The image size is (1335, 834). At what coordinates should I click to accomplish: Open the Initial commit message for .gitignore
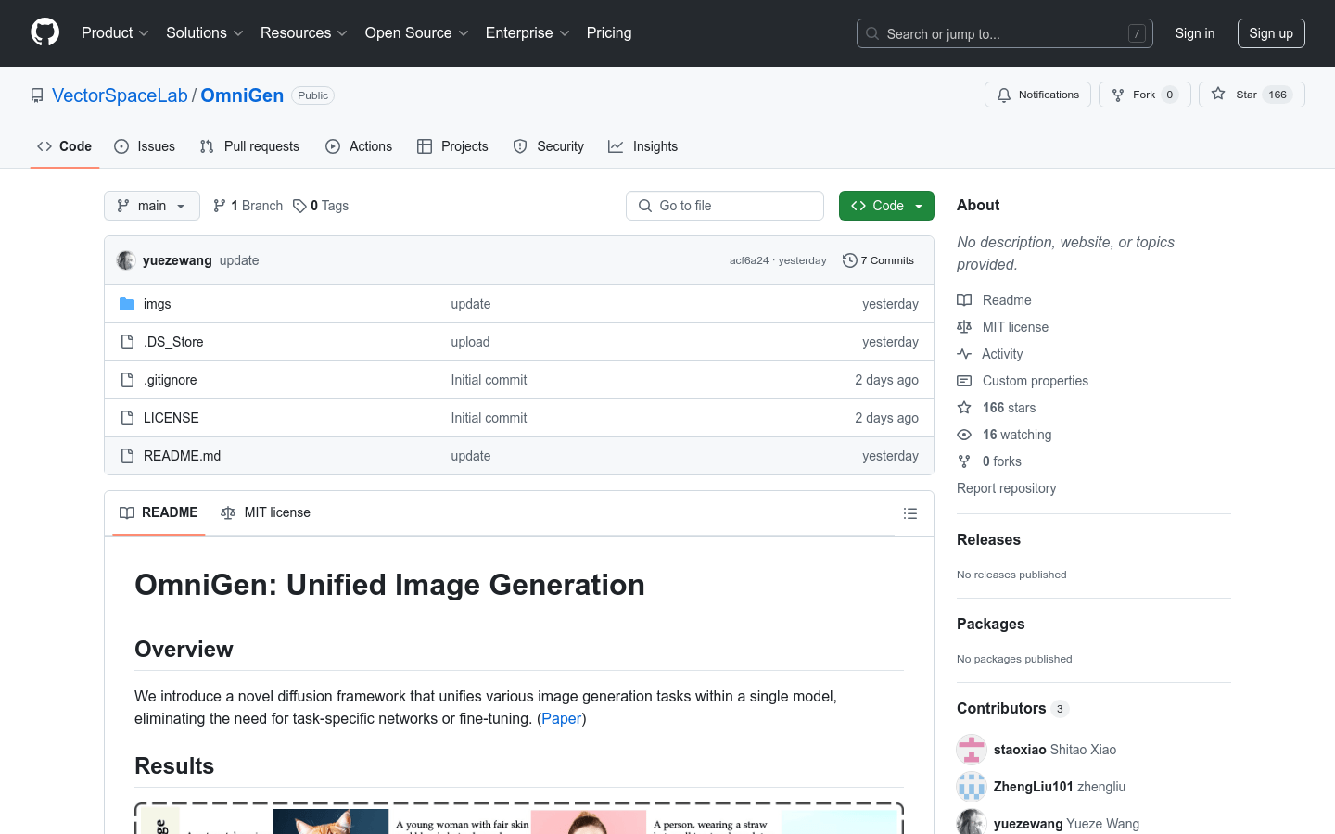click(489, 380)
